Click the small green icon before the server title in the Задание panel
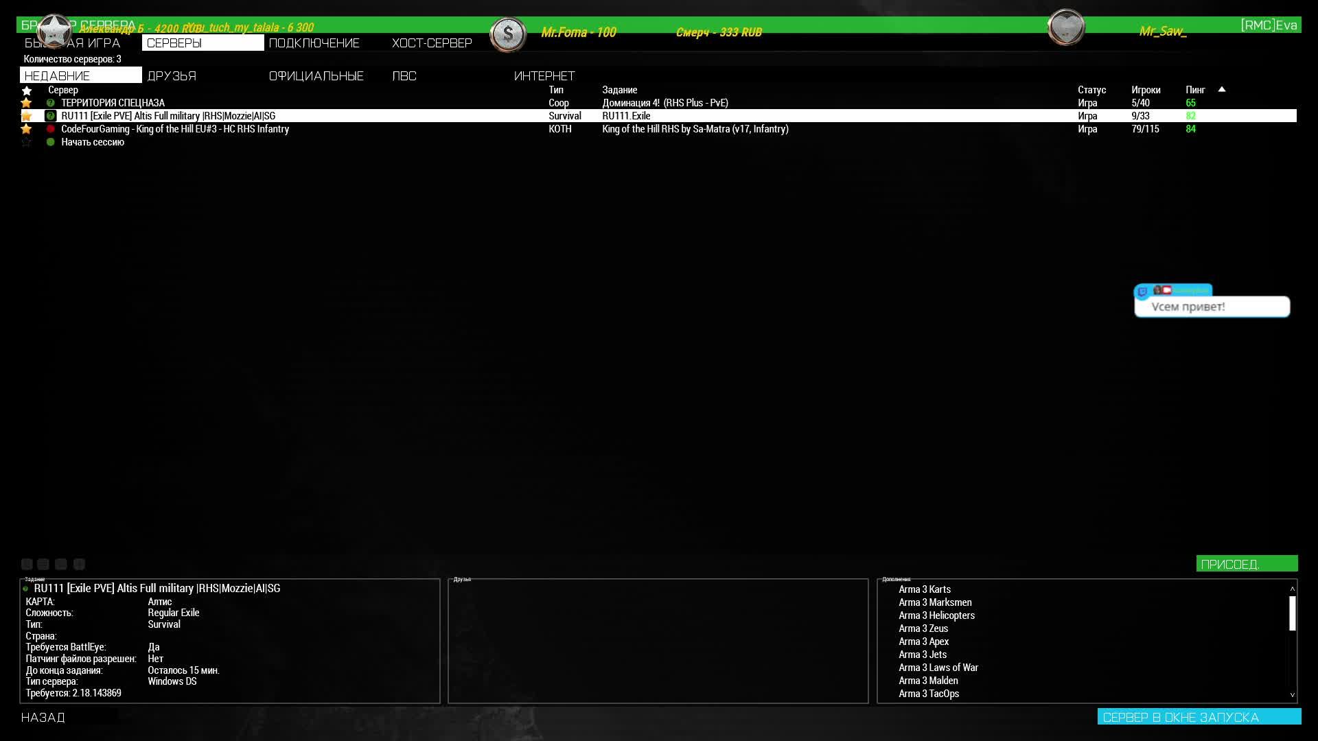Image resolution: width=1318 pixels, height=741 pixels. point(26,589)
